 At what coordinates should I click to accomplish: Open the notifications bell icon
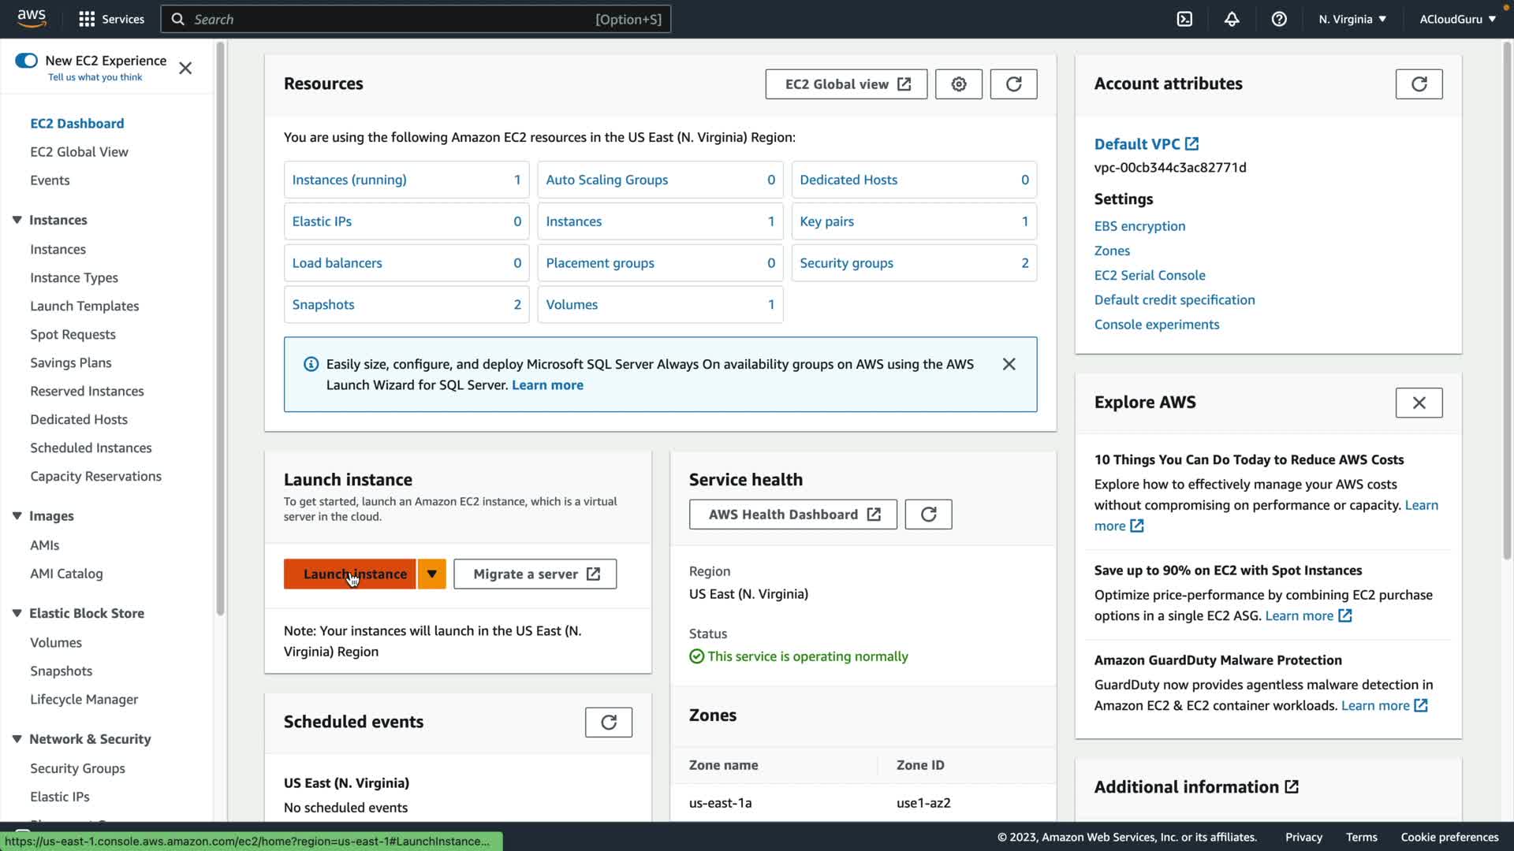tap(1232, 19)
